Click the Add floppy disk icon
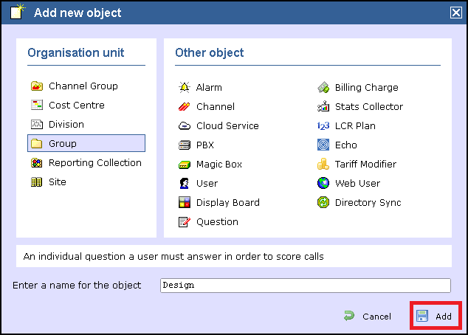 [x=422, y=316]
